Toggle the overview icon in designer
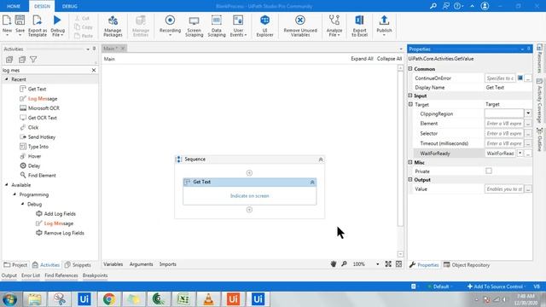Viewport: 546px width, 307px height. pos(398,264)
